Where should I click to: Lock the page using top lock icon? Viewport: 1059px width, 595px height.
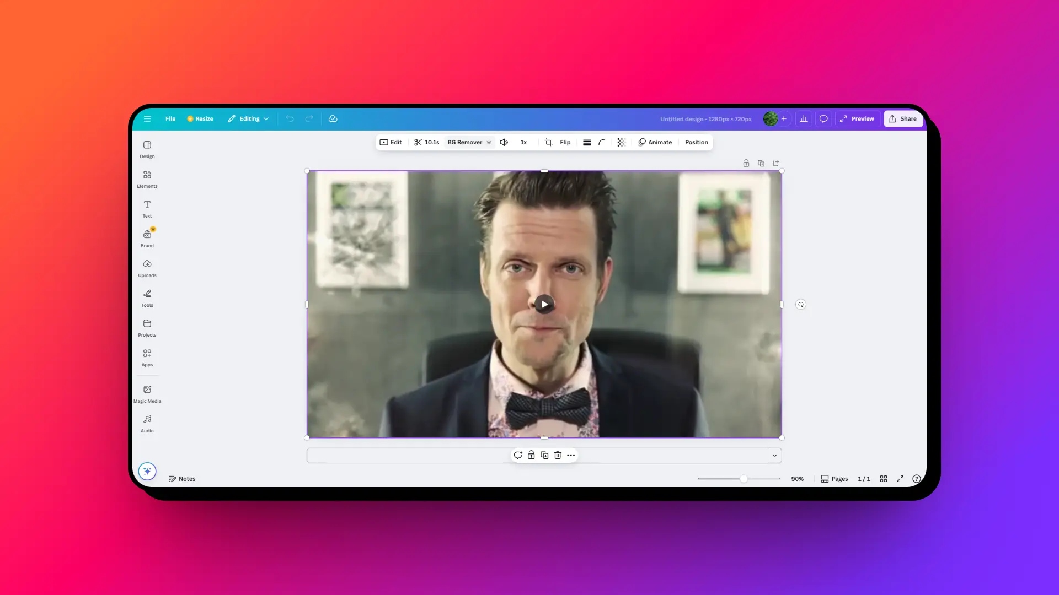[746, 163]
